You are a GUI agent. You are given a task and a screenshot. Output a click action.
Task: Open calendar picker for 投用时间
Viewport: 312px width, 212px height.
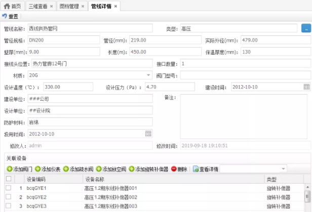tap(148, 134)
